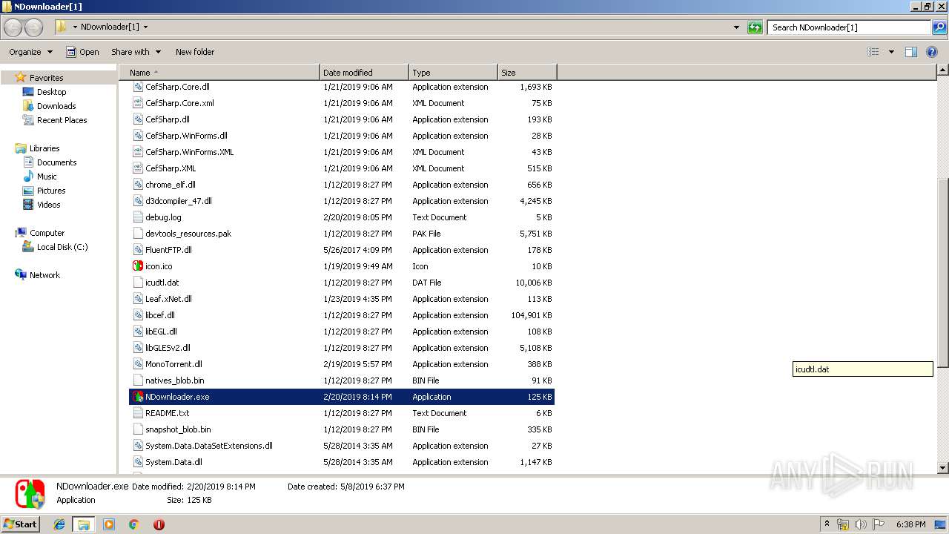The width and height of the screenshot is (949, 534).
Task: Open the Documents library
Action: click(x=56, y=162)
